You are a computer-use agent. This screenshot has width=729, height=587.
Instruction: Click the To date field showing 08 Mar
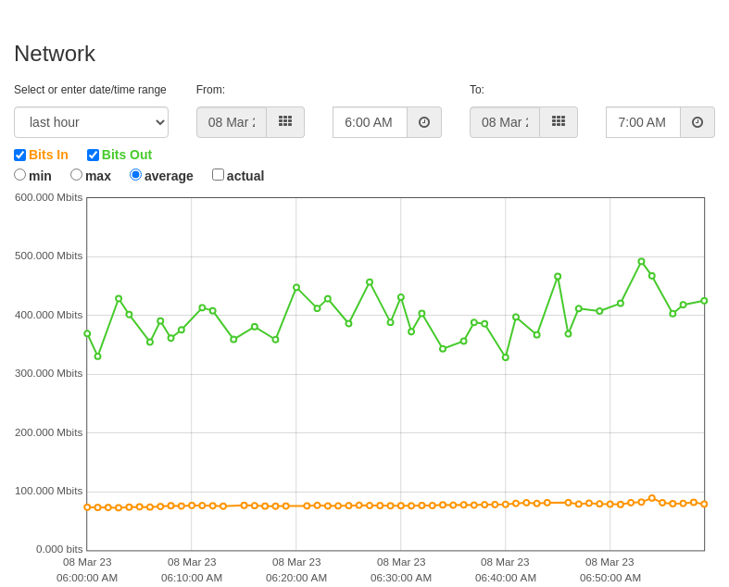click(505, 122)
